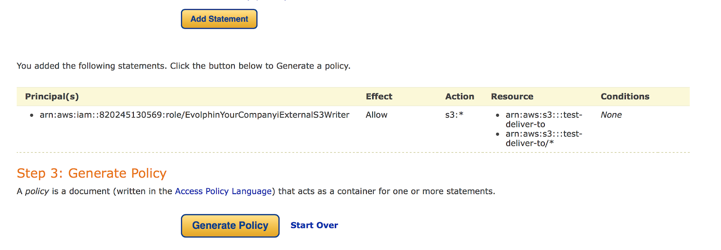Image resolution: width=721 pixels, height=250 pixels.
Task: Click the test-deliver-to/* resource ARN
Action: [x=543, y=138]
